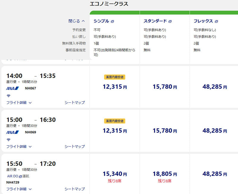The height and width of the screenshot is (194, 238).
Task: Open the スタンダード fare details popup icon
Action: pyautogui.click(x=170, y=21)
